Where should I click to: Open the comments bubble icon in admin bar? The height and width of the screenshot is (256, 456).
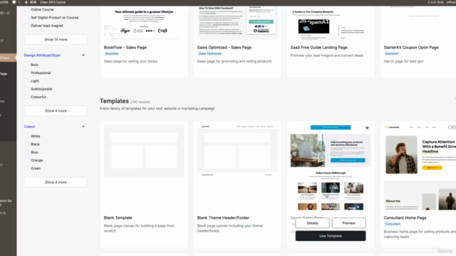[14, 2]
